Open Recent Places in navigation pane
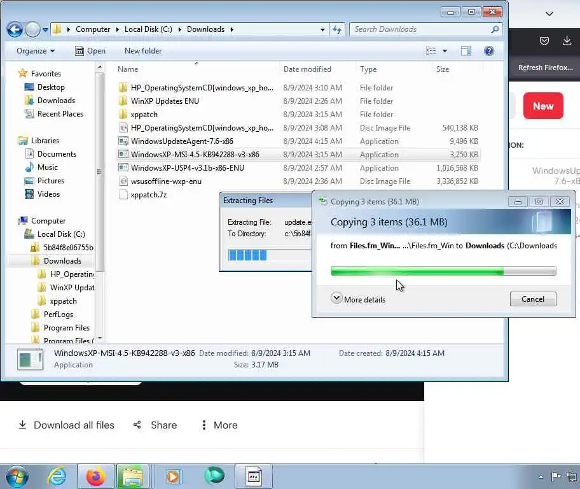 click(60, 114)
